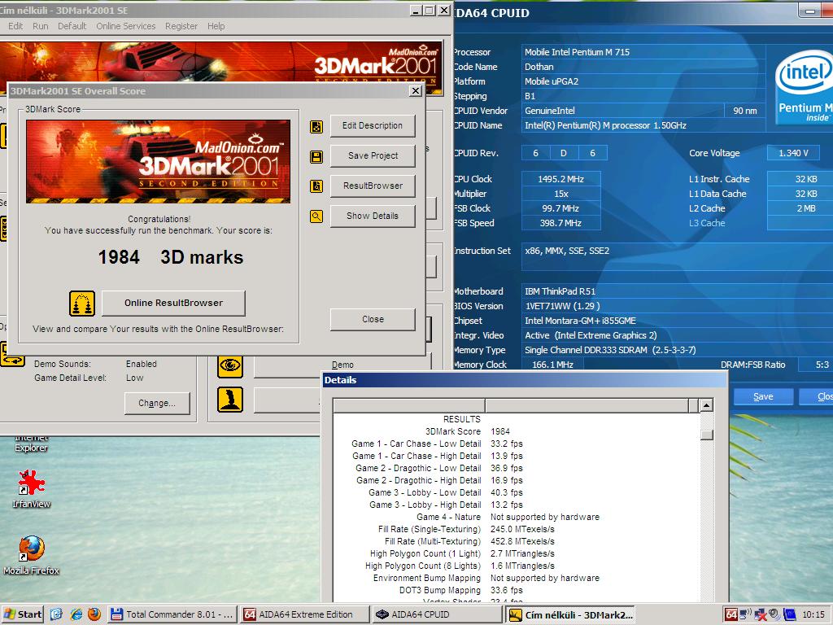The height and width of the screenshot is (625, 833).
Task: Click the 3DMark taskbar button
Action: click(572, 615)
